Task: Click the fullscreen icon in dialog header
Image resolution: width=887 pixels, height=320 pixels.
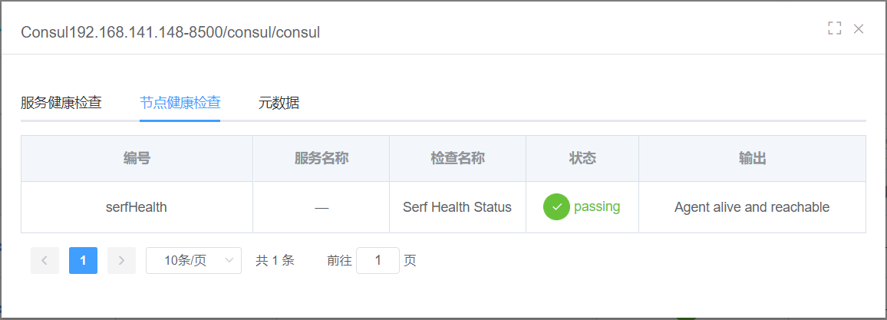Action: [x=834, y=29]
